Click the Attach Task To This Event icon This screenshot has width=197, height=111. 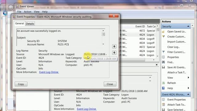click(163, 105)
